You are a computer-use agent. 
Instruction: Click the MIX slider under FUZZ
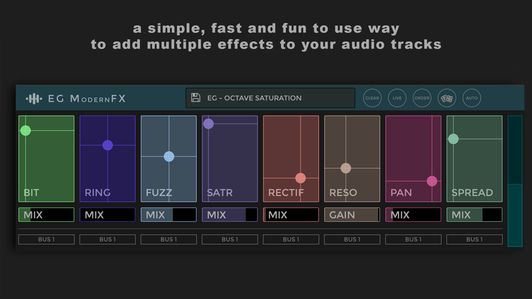pyautogui.click(x=169, y=215)
